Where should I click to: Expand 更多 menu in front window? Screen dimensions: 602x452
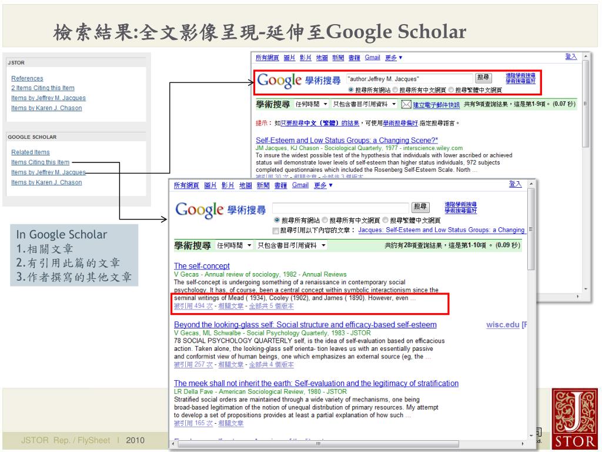tap(323, 185)
